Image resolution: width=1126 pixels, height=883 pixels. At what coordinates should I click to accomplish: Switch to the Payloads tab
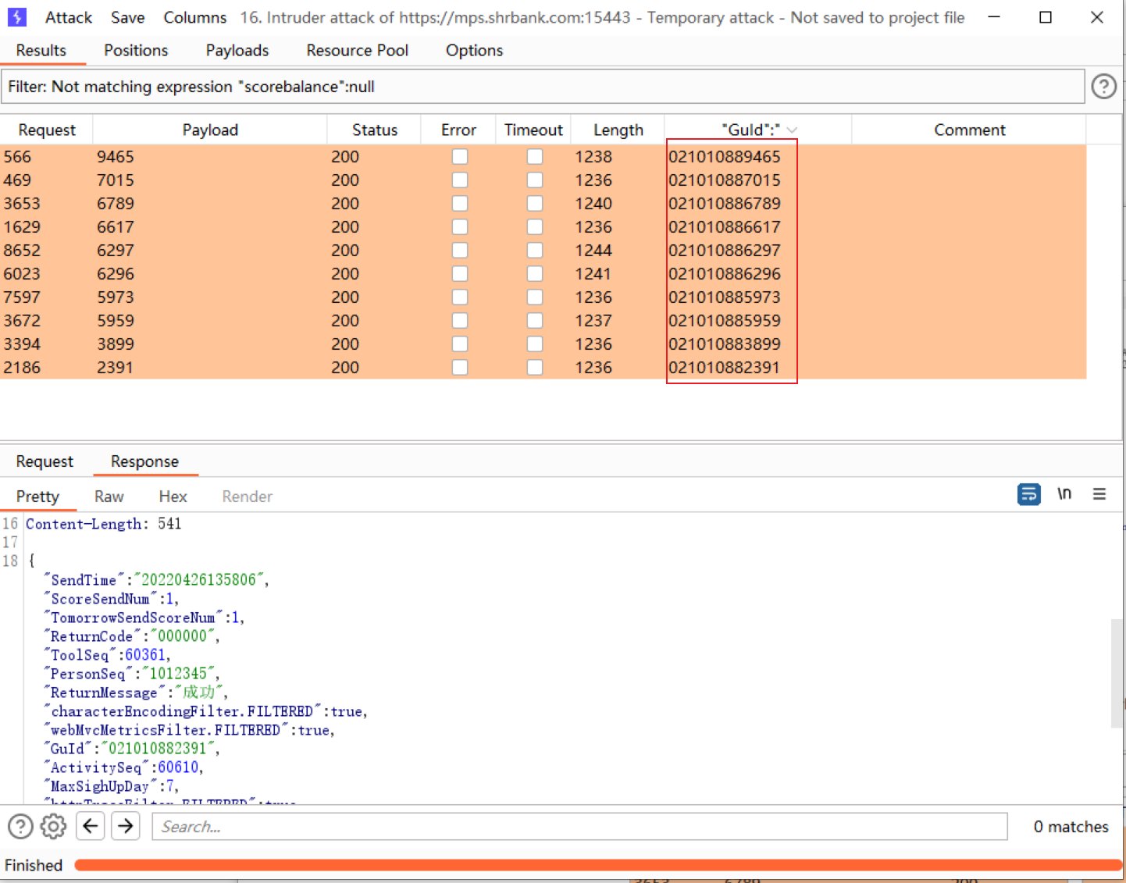(x=237, y=51)
